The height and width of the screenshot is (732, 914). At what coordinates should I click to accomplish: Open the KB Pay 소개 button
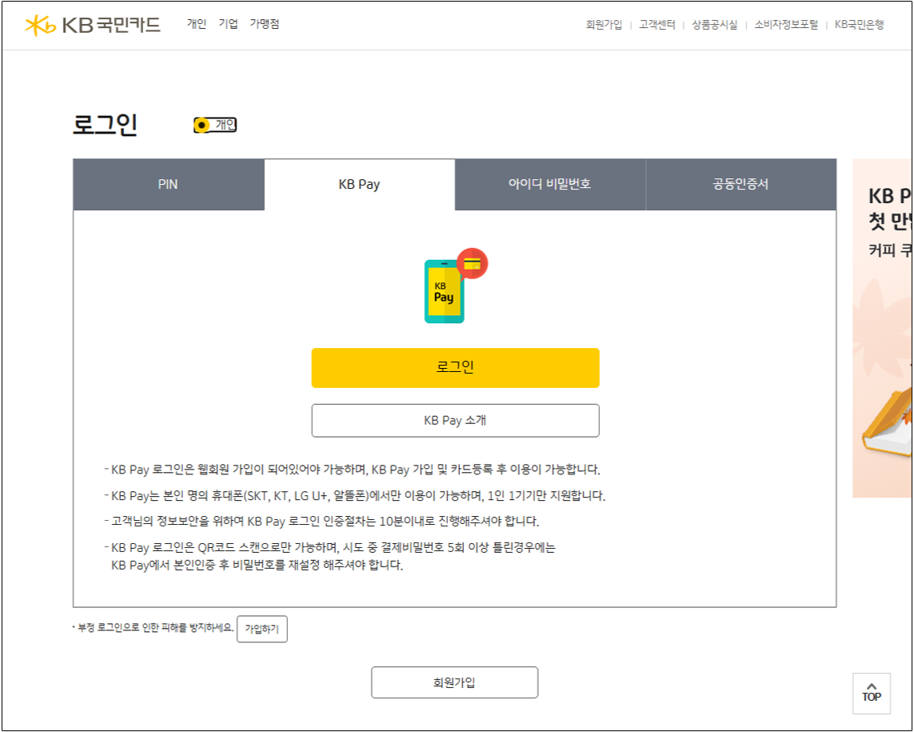tap(455, 421)
